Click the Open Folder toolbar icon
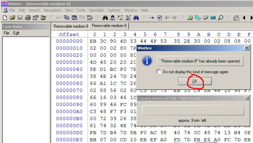The height and width of the screenshot is (143, 253). point(43,18)
